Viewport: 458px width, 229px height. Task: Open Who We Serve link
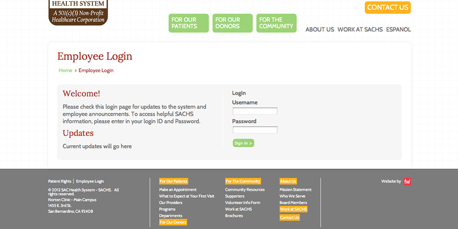(292, 196)
